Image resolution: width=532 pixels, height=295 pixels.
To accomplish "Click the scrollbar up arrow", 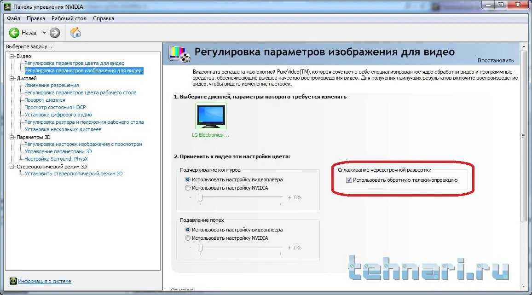I will (524, 46).
